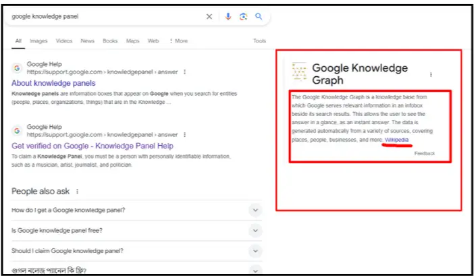This screenshot has width=476, height=276.
Task: Open the More search filters dropdown
Action: click(179, 41)
